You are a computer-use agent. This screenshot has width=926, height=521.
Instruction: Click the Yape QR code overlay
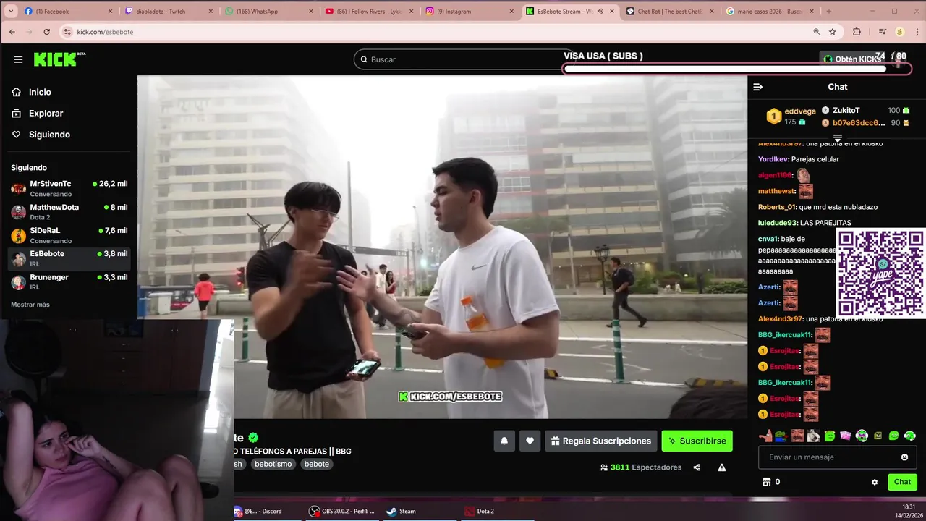(880, 273)
